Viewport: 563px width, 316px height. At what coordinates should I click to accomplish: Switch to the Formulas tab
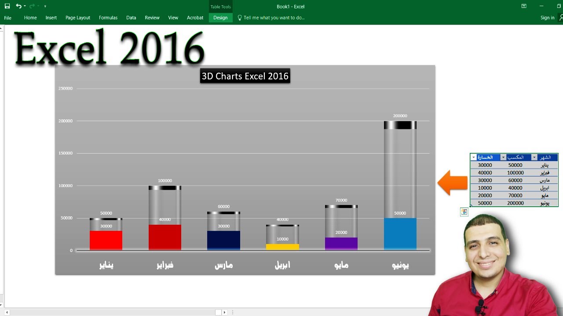coord(108,18)
